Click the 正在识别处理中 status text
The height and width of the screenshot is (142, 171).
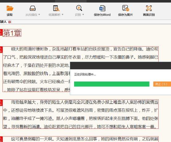(85, 74)
